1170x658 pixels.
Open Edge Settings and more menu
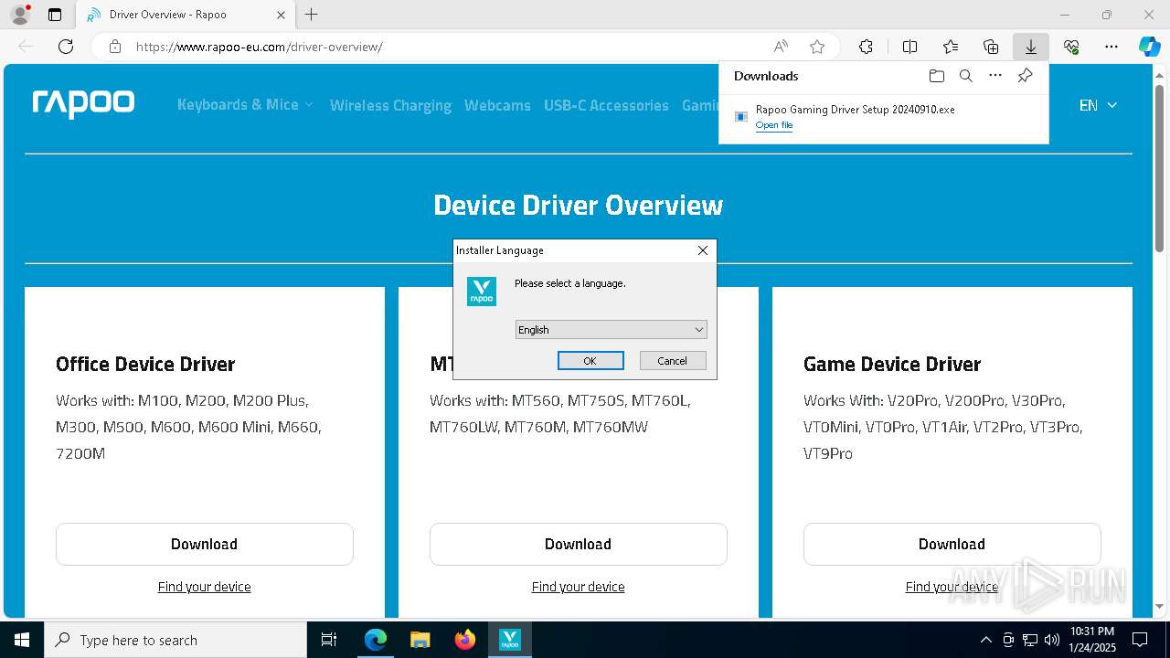point(1111,47)
